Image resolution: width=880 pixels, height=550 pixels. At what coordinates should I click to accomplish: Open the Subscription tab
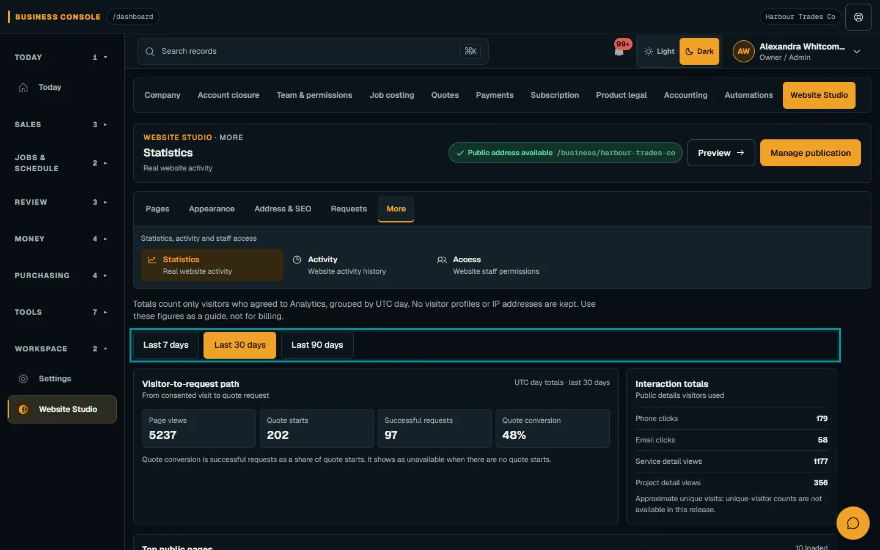pos(554,95)
